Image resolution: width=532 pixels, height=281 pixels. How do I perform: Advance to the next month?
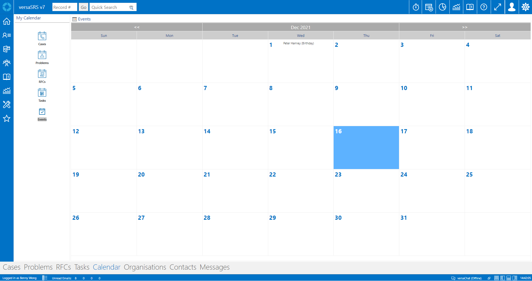465,27
